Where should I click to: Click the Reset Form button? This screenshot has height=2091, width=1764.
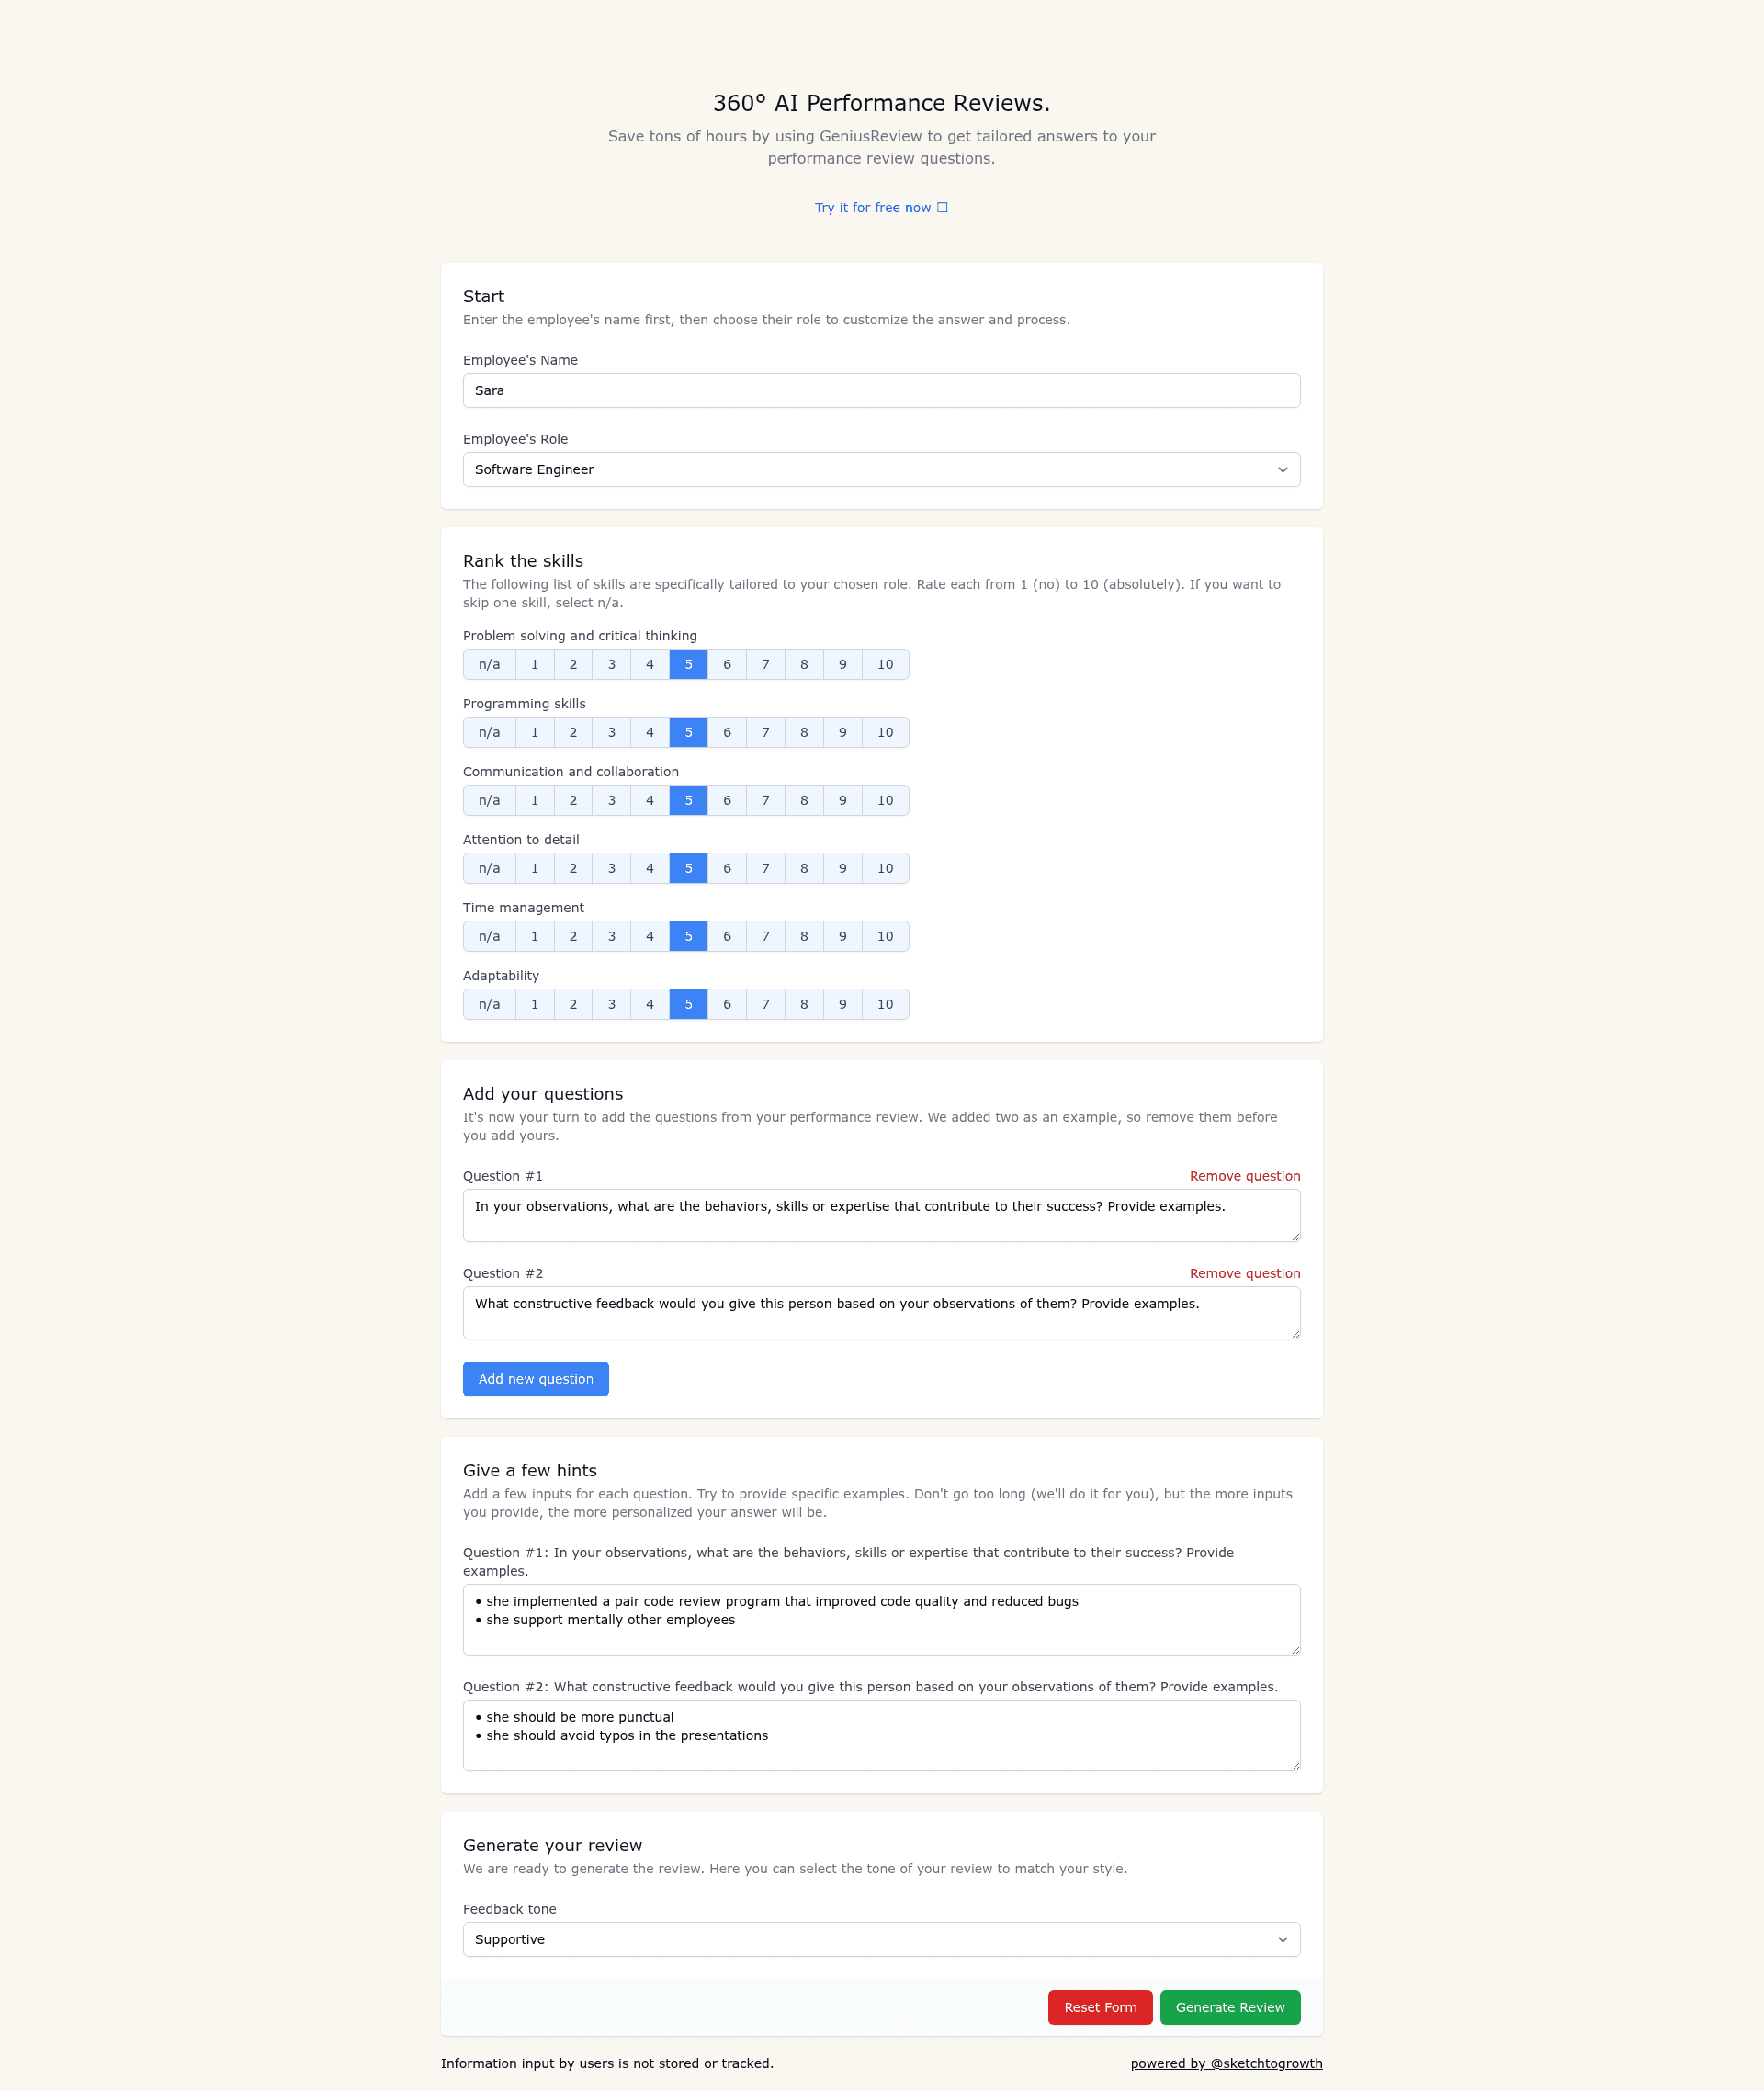(x=1100, y=2007)
